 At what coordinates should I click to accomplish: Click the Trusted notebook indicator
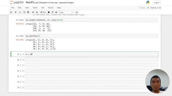142,8
